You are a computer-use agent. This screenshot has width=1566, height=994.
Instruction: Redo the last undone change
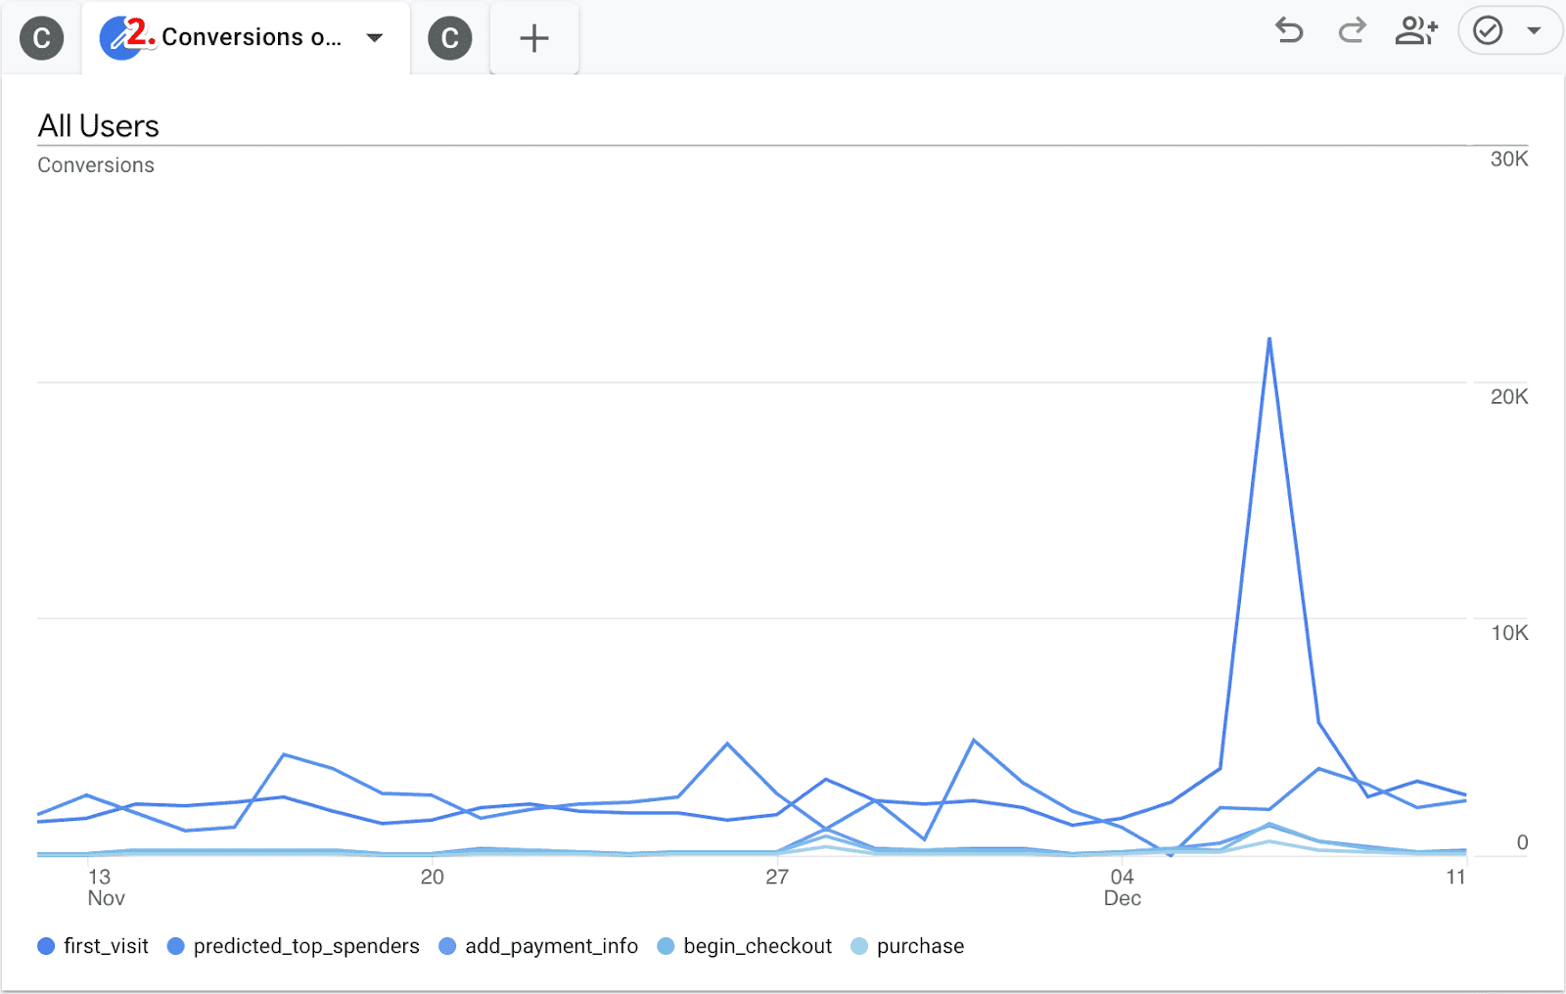1352,31
